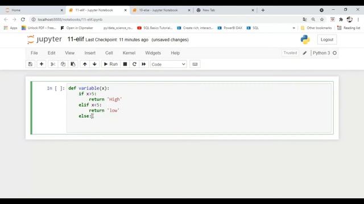364x204 pixels.
Task: Click the "elif x<5:" code line
Action: [90, 105]
